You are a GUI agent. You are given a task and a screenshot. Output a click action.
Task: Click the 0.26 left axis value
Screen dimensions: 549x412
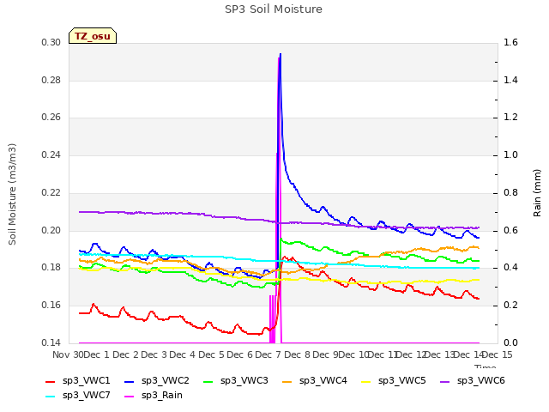pos(51,117)
